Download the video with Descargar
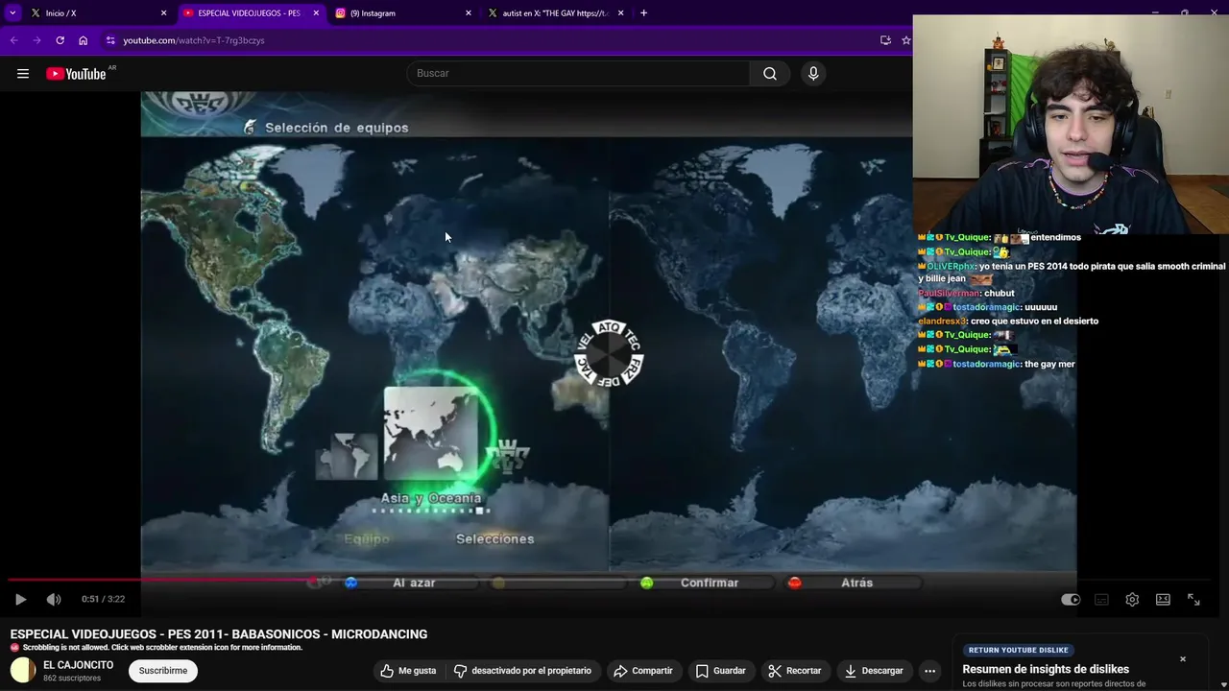 coord(874,671)
